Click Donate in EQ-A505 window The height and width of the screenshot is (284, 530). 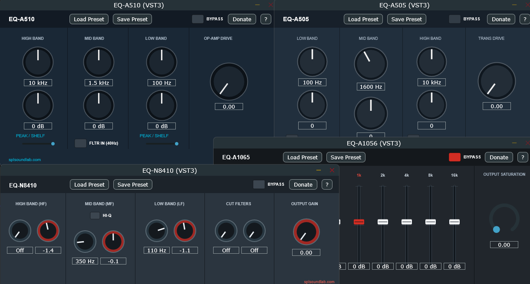(x=501, y=19)
